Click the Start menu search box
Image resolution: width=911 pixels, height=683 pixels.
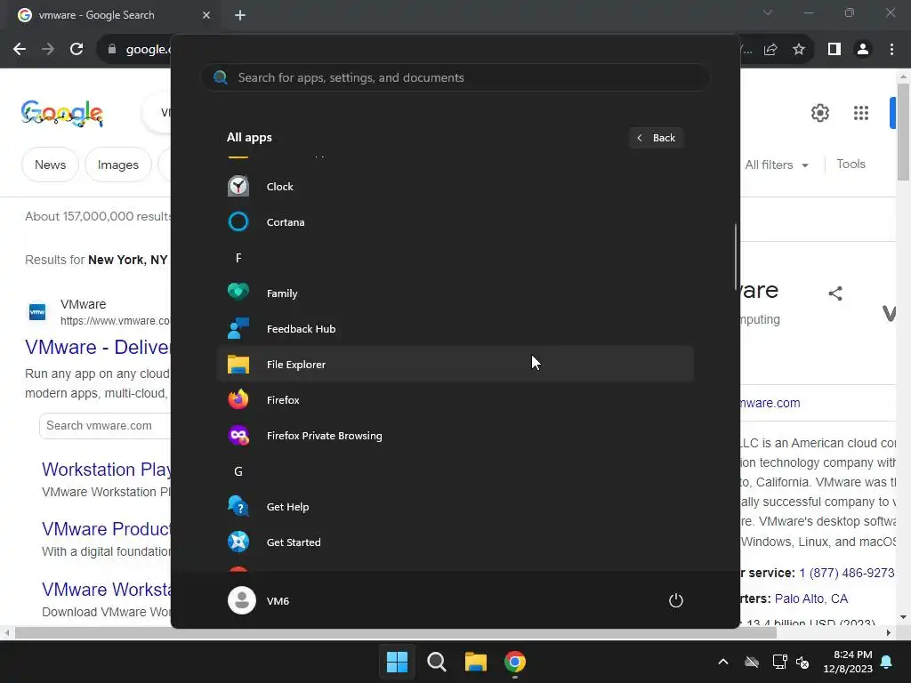pyautogui.click(x=455, y=77)
